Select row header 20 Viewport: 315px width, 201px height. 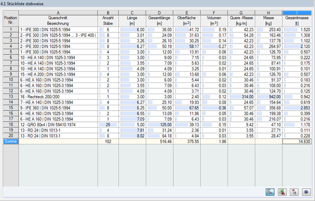click(11, 136)
